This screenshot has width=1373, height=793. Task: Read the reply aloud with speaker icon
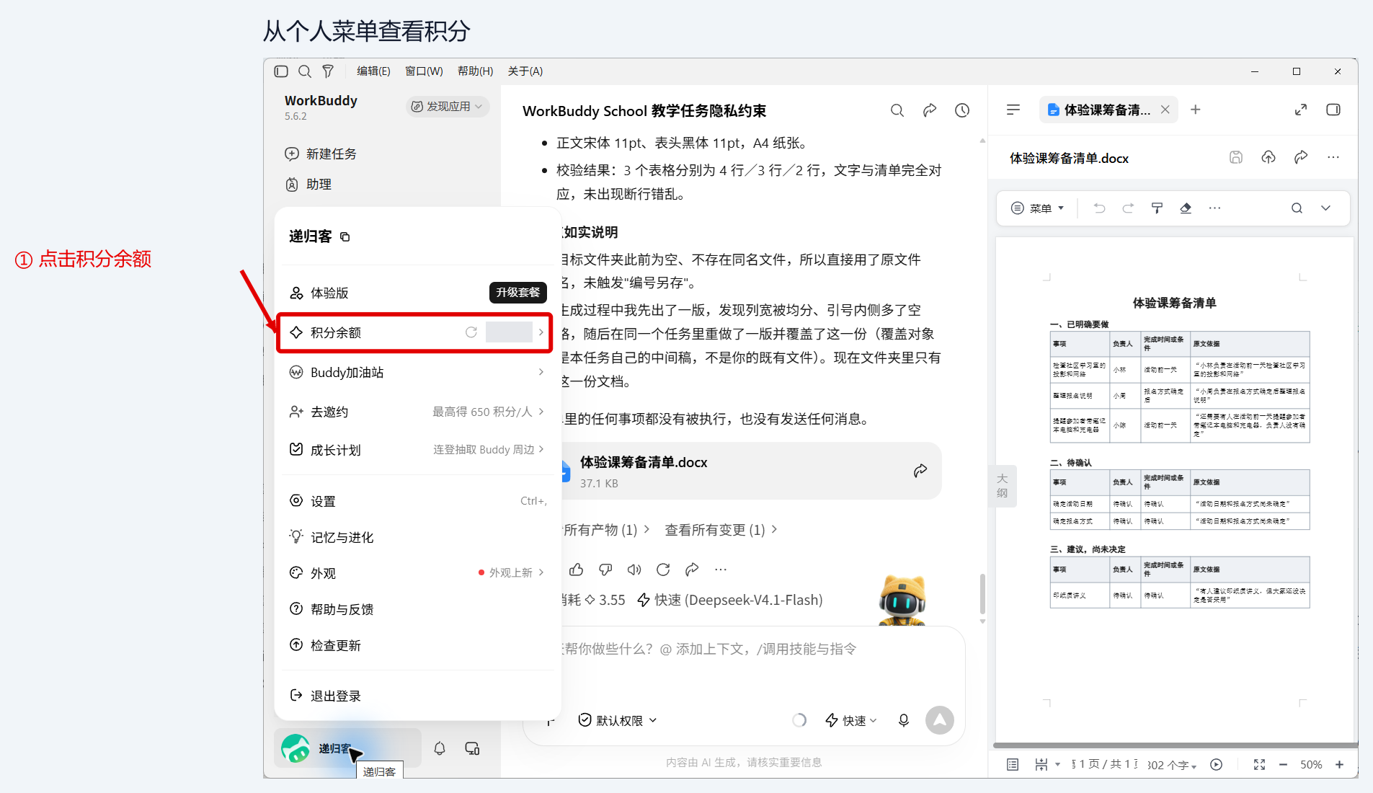pyautogui.click(x=634, y=570)
